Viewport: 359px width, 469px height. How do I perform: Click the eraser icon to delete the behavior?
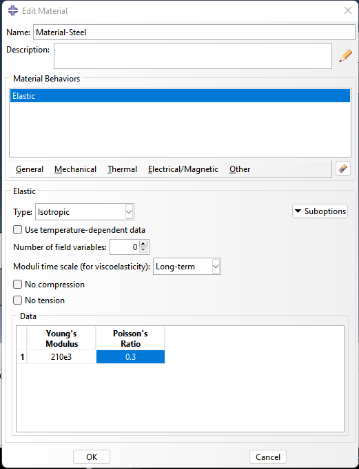[x=343, y=169]
